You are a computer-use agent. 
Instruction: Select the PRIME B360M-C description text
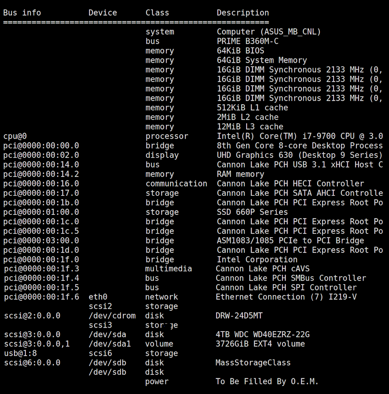click(247, 41)
